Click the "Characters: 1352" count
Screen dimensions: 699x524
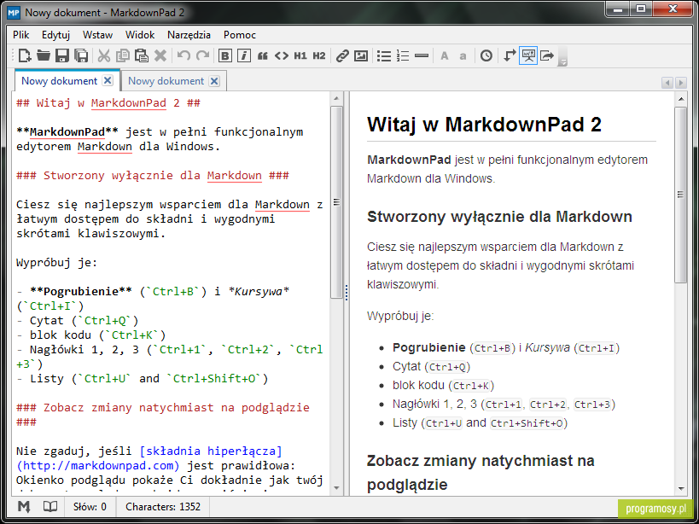[163, 507]
